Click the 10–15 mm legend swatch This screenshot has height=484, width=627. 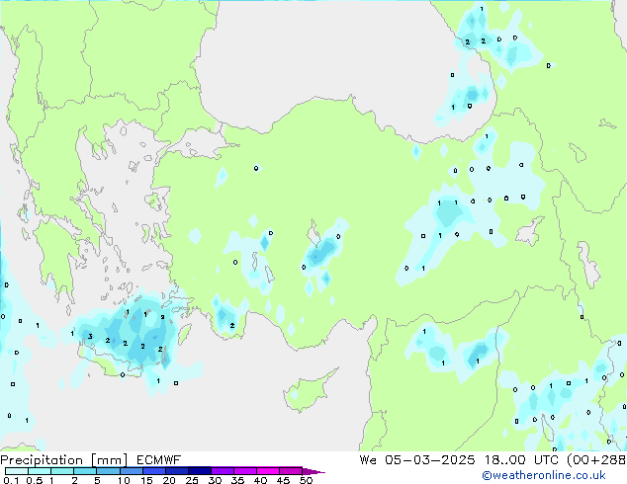click(x=132, y=471)
